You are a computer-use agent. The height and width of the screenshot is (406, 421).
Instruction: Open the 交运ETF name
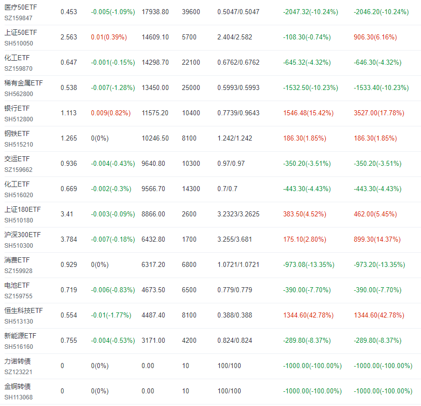click(x=17, y=159)
